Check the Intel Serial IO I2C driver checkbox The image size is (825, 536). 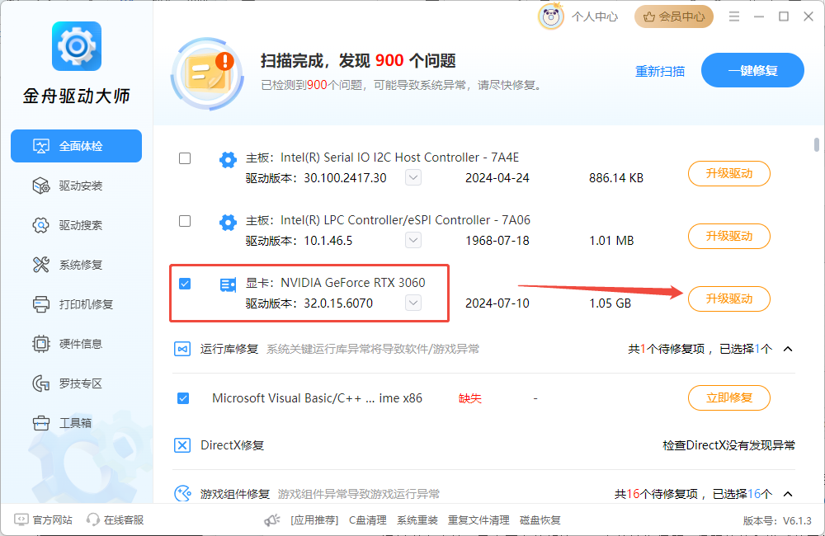[184, 158]
